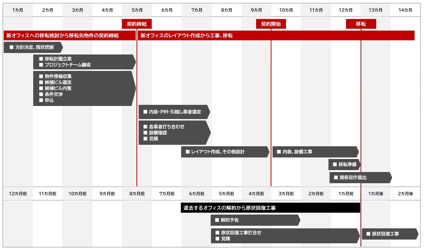This screenshot has width=425, height=250.
Task: Check the 物件情報収集 box
Action: [x=41, y=76]
